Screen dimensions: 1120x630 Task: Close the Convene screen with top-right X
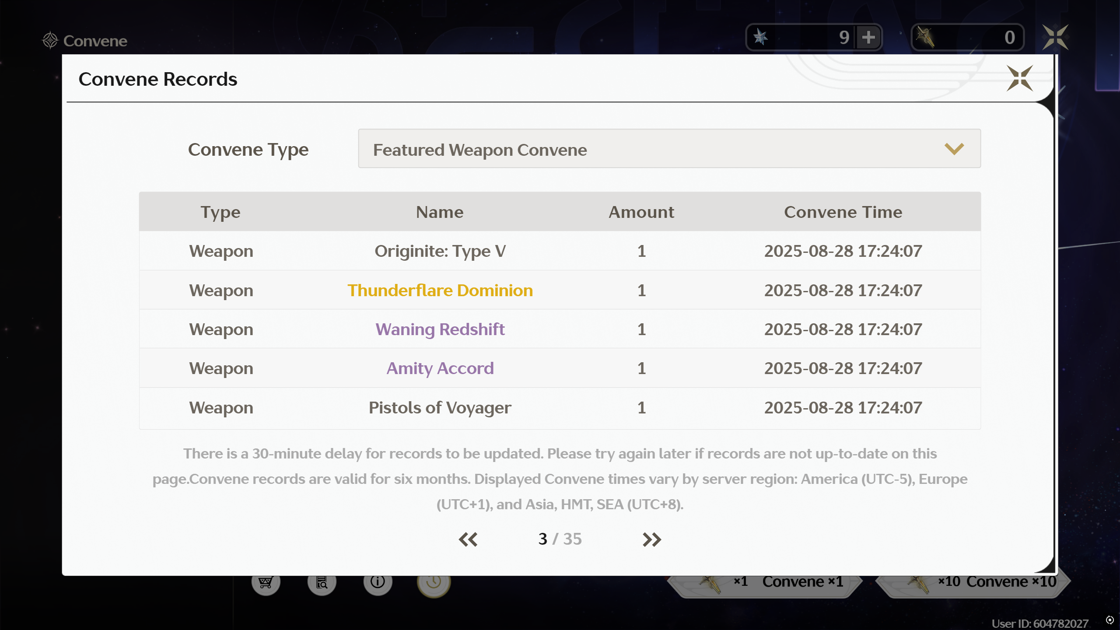coord(1055,38)
